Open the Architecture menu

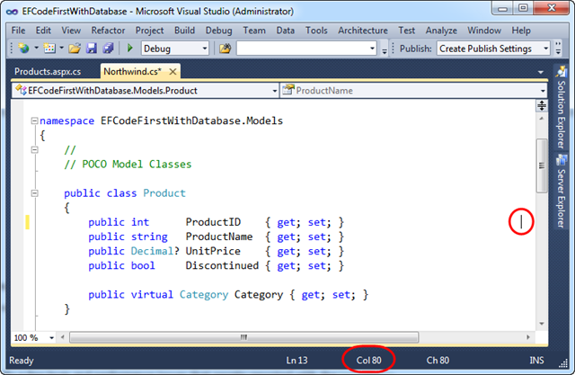pos(363,31)
